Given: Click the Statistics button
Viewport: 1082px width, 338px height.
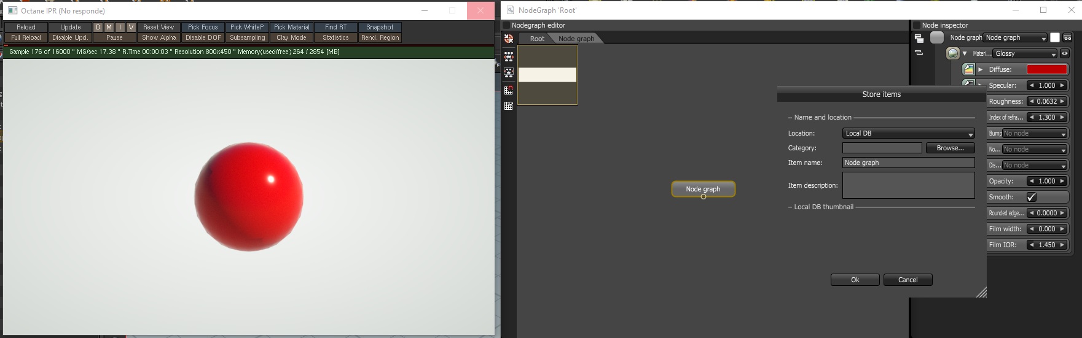Looking at the screenshot, I should [x=335, y=37].
